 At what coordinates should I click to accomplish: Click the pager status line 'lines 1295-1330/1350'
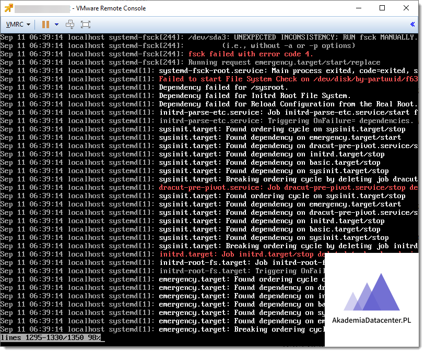[52, 338]
